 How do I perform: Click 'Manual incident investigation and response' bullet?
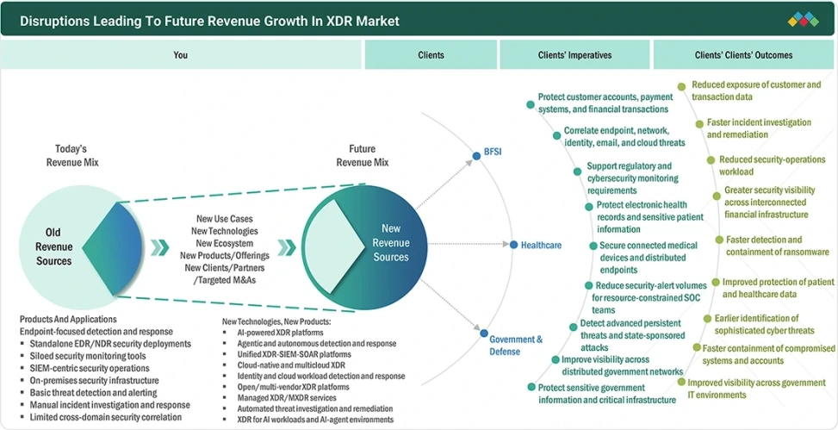[110, 405]
